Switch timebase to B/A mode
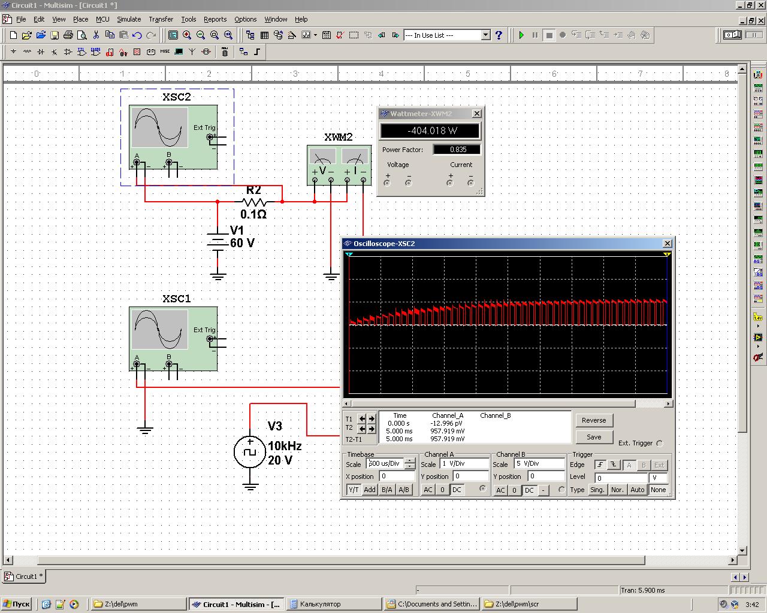Viewport: 767px width, 613px height. [387, 490]
